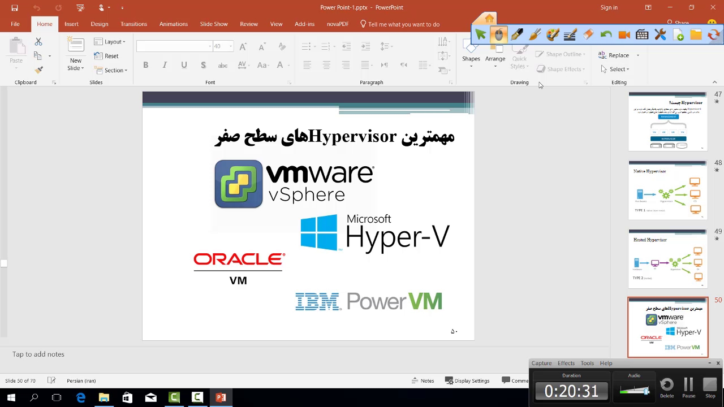This screenshot has width=724, height=407.
Task: Click the green arrow cursor tool
Action: pos(480,35)
